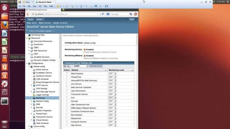Open the EJB Container tree node

point(42,79)
